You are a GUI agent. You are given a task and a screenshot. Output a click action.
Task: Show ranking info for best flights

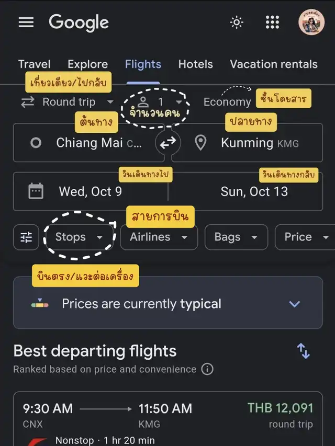tap(207, 369)
